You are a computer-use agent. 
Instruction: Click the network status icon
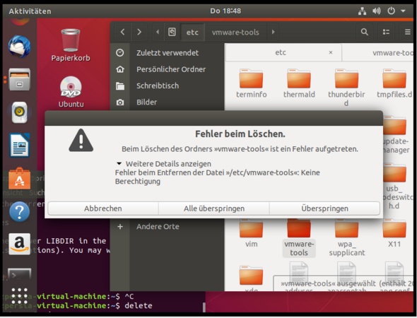(362, 11)
